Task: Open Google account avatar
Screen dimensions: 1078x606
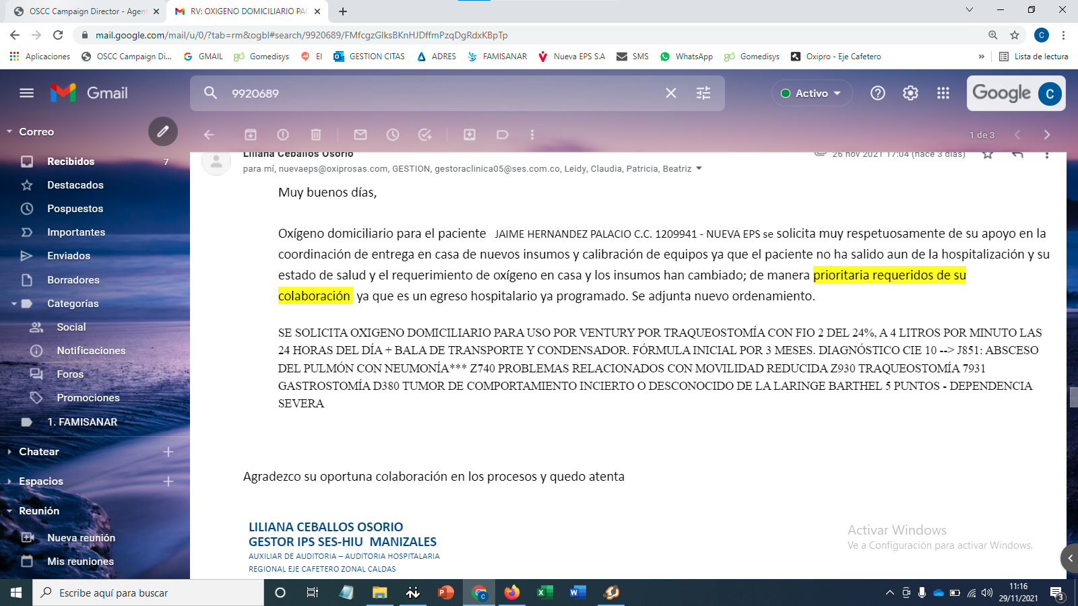Action: pyautogui.click(x=1050, y=94)
